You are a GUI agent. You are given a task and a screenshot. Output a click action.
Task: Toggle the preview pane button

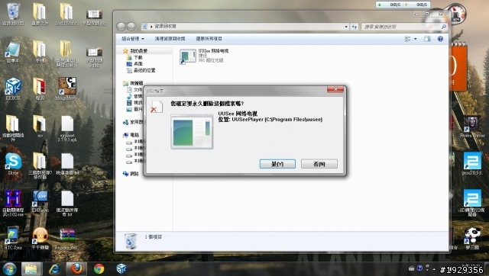(x=427, y=39)
